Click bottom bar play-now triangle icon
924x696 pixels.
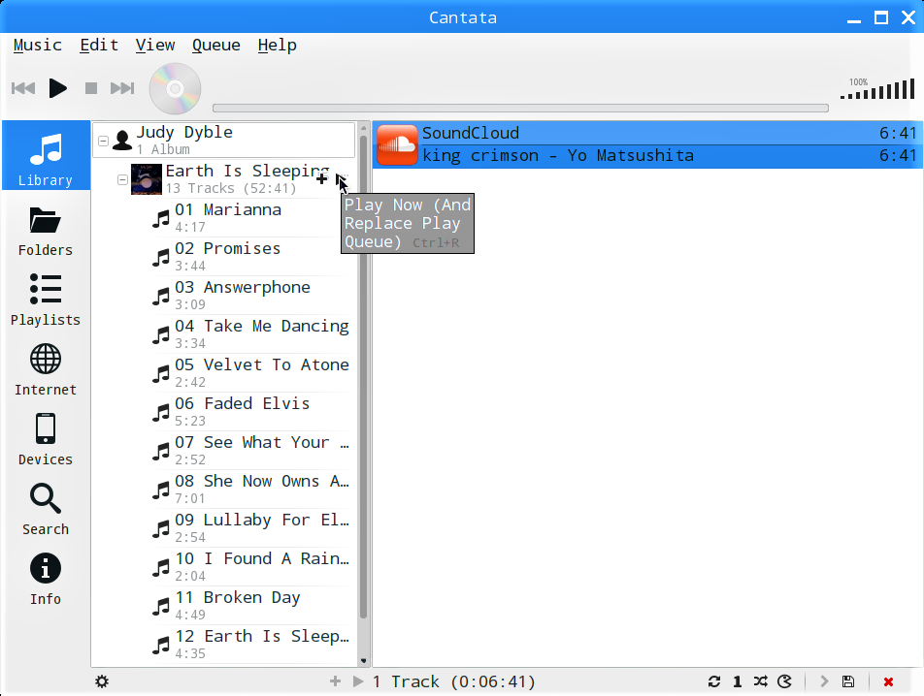pos(358,681)
